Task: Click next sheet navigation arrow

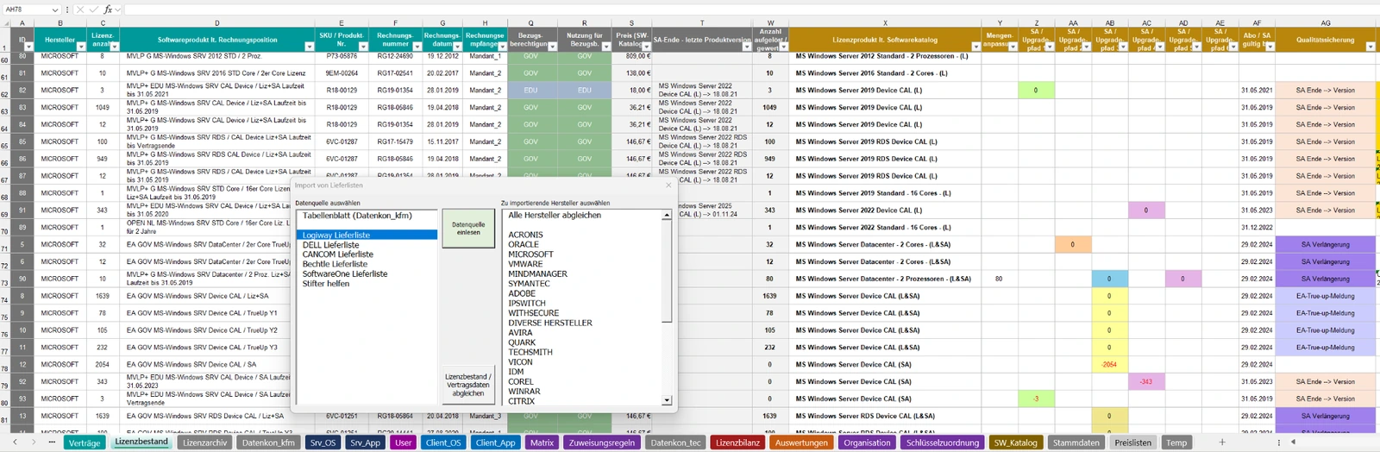Action: 34,443
